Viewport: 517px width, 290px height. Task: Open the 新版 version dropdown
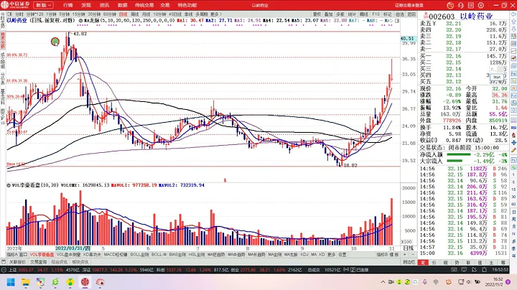pyautogui.click(x=43, y=5)
